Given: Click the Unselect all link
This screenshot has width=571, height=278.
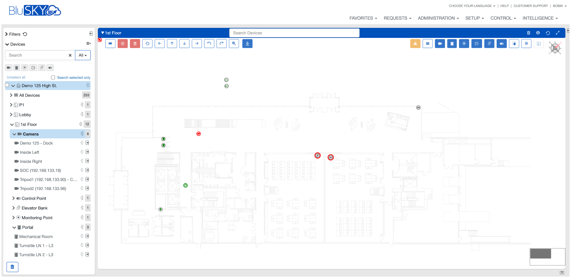Looking at the screenshot, I should 16,77.
